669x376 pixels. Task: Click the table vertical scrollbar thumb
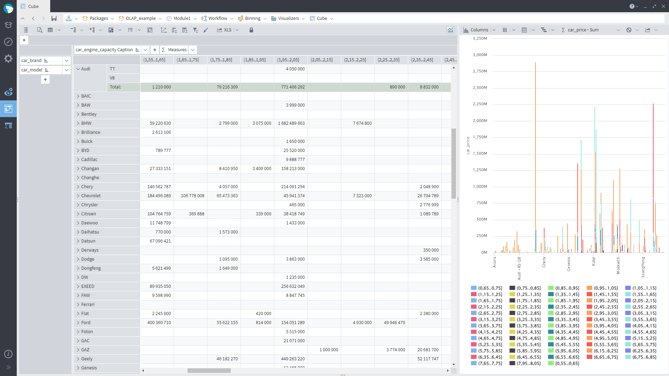[454, 163]
